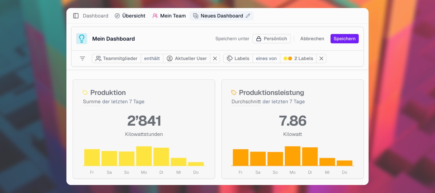This screenshot has width=435, height=193.
Task: Remove the Teammitglieder filter
Action: (215, 59)
